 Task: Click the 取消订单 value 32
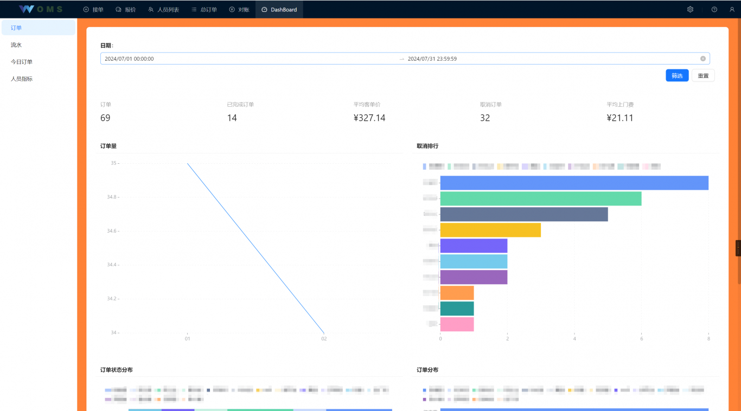485,118
